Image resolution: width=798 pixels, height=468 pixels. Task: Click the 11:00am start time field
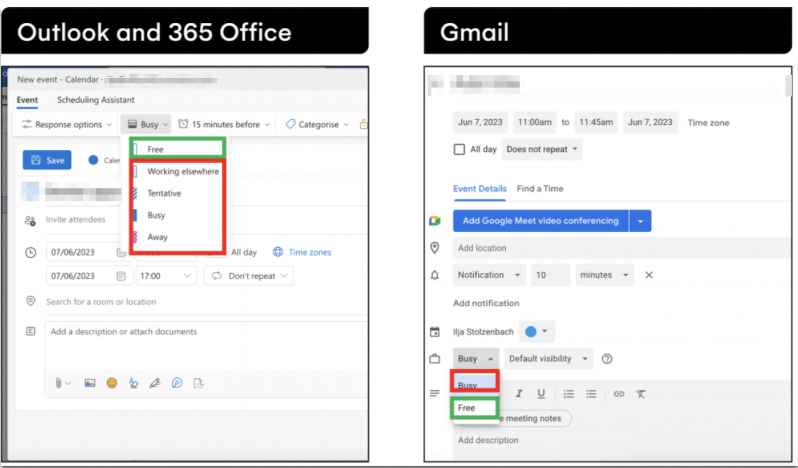coord(534,122)
